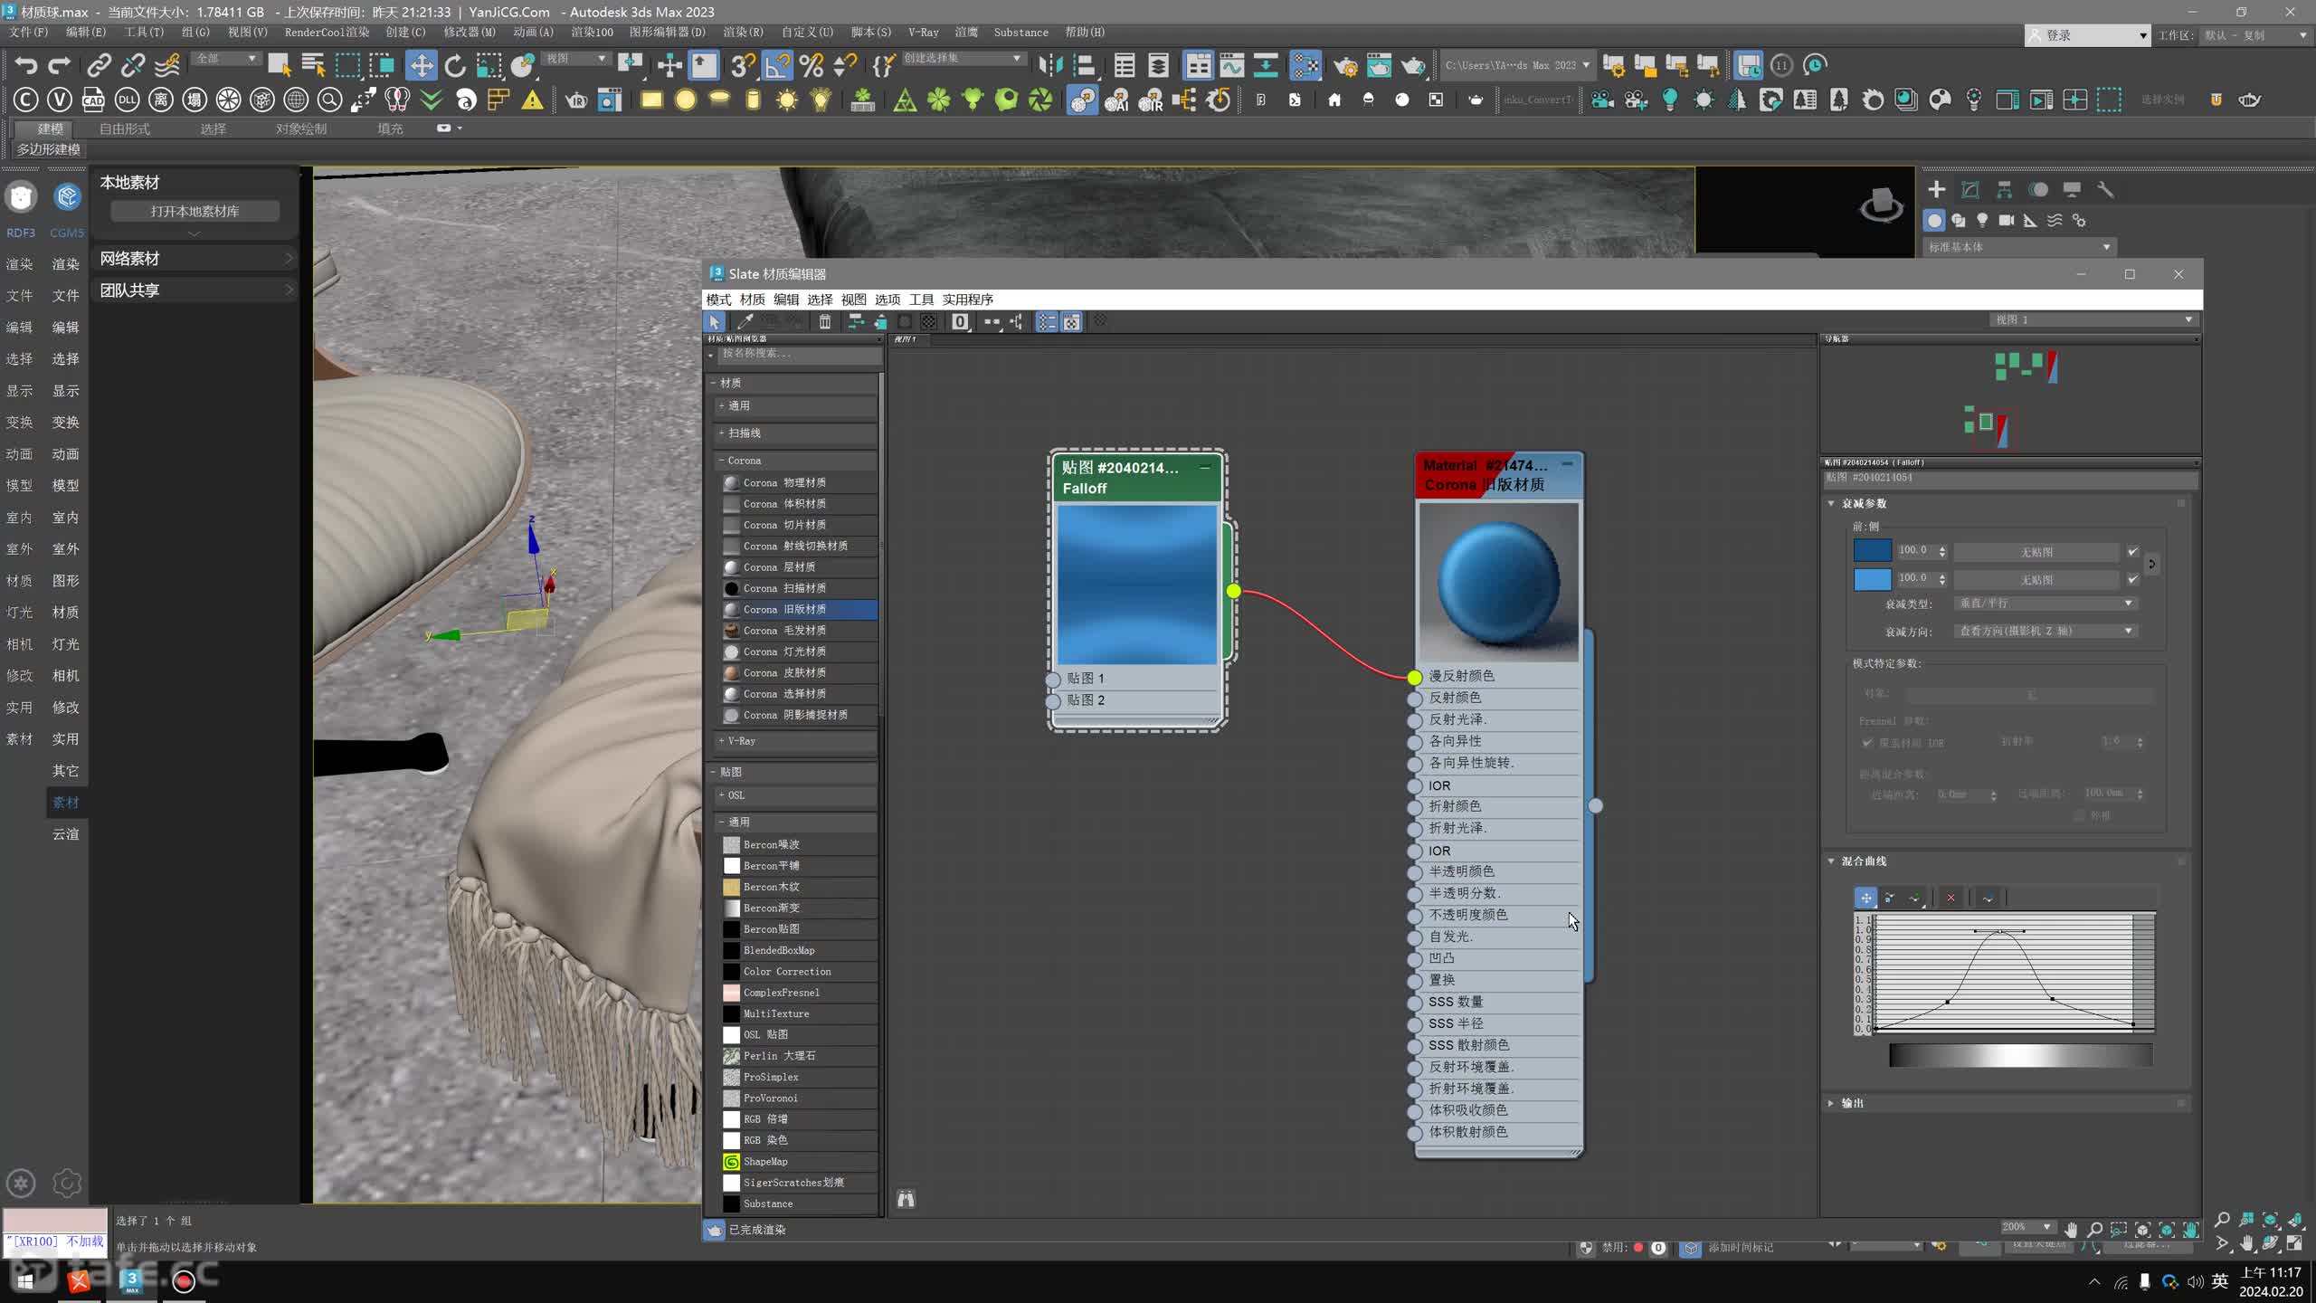Screen dimensions: 2316x1303
Task: Uncheck the first falloff map enable checkbox
Action: (2132, 551)
